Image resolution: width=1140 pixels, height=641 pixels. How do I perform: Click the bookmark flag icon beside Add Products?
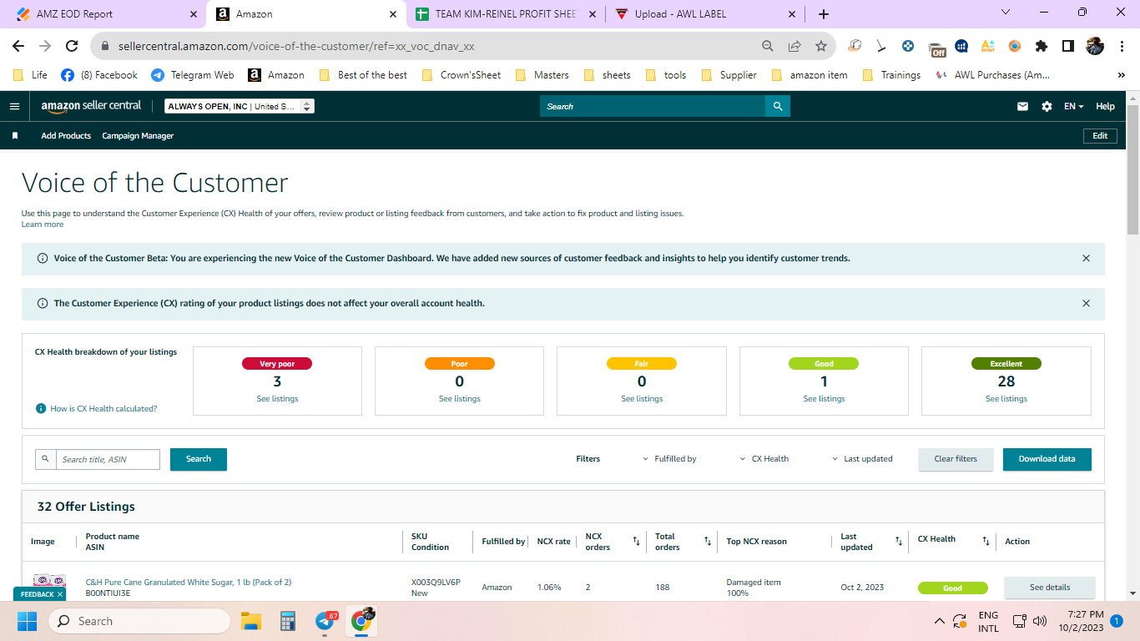(x=15, y=136)
